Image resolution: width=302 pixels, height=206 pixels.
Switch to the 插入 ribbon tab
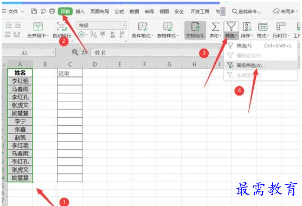80,11
